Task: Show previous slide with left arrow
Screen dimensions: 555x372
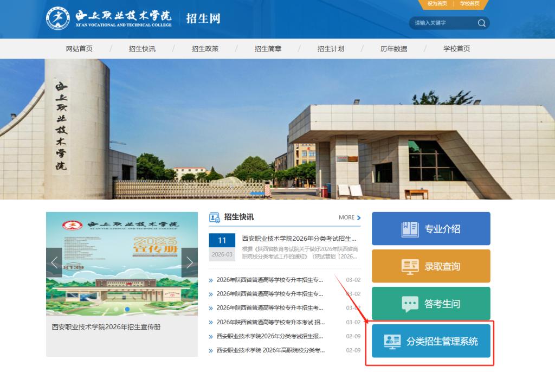Action: pos(54,263)
